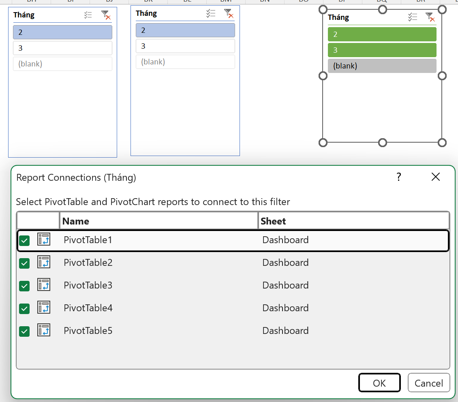Click the Name column header
This screenshot has width=458, height=402.
click(x=158, y=221)
